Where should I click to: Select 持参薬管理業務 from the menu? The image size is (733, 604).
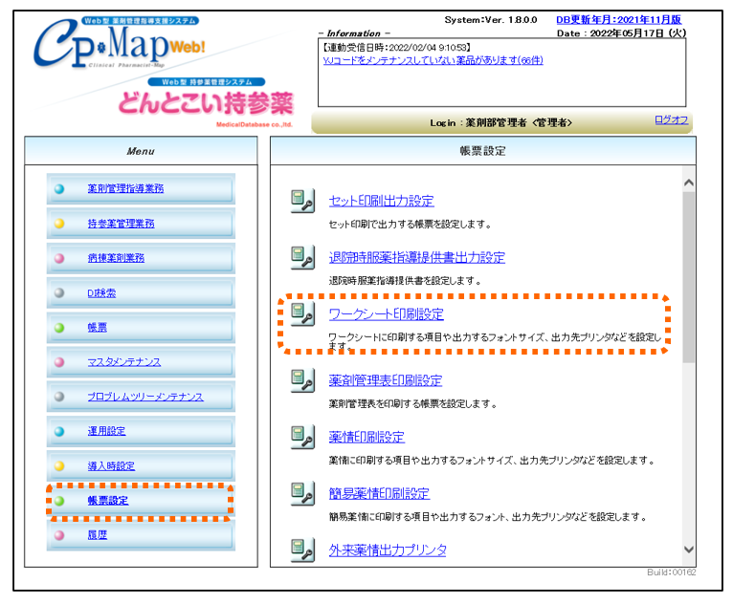point(120,224)
